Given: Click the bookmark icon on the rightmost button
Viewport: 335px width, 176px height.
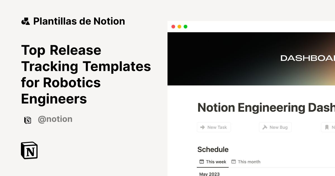Looking at the screenshot, I should [327, 127].
